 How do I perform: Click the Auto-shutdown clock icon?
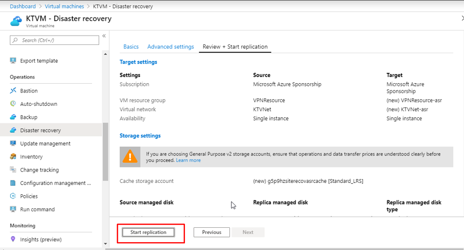click(x=13, y=103)
